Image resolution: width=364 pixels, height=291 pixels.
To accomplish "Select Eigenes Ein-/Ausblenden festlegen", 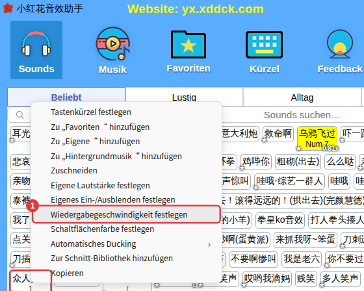I will click(126, 200).
